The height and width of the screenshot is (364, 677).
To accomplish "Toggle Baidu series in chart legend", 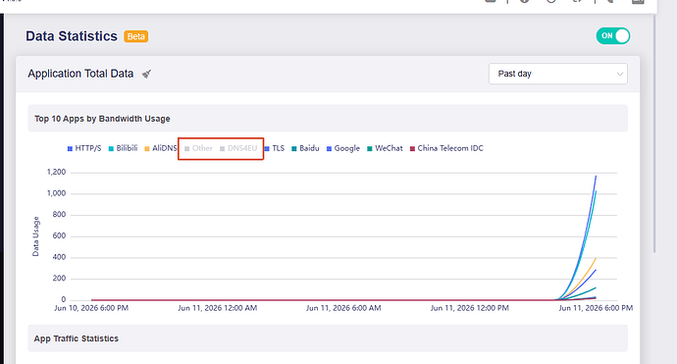I will click(x=305, y=148).
